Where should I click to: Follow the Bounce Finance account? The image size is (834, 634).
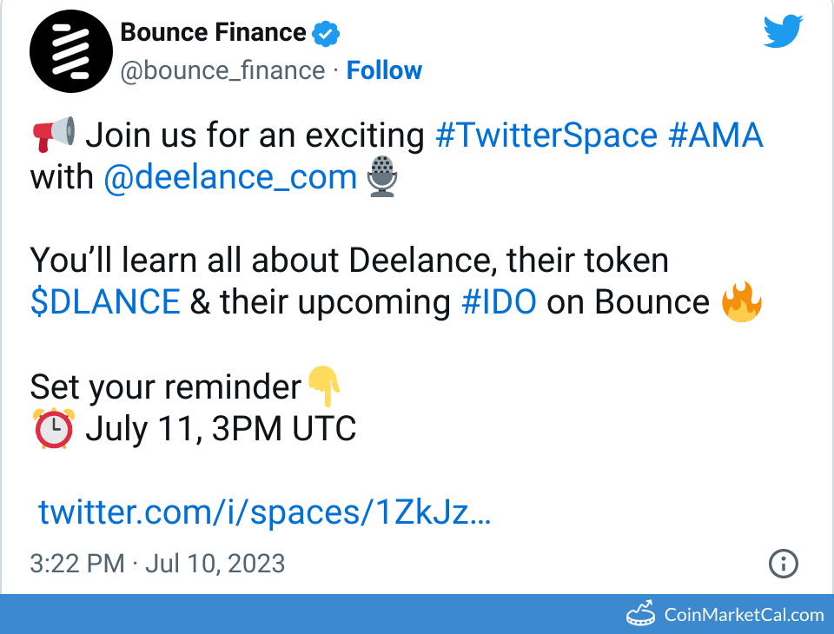[384, 70]
